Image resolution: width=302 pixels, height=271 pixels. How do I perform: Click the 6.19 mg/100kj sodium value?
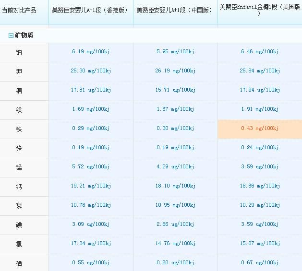click(x=91, y=52)
